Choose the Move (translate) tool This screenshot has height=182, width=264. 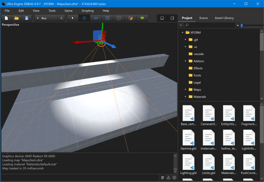(84, 18)
